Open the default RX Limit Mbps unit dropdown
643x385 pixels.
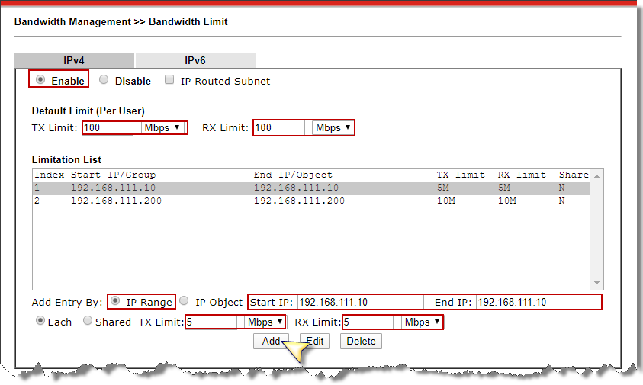pyautogui.click(x=333, y=128)
